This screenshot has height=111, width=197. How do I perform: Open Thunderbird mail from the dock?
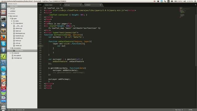3,25
